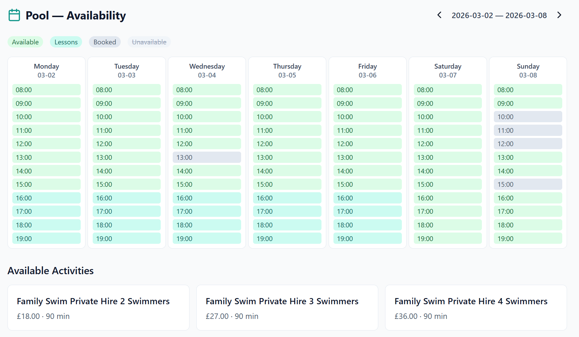Click the Sunday 10:00 unavailable slot
The width and height of the screenshot is (579, 337).
pyautogui.click(x=528, y=116)
